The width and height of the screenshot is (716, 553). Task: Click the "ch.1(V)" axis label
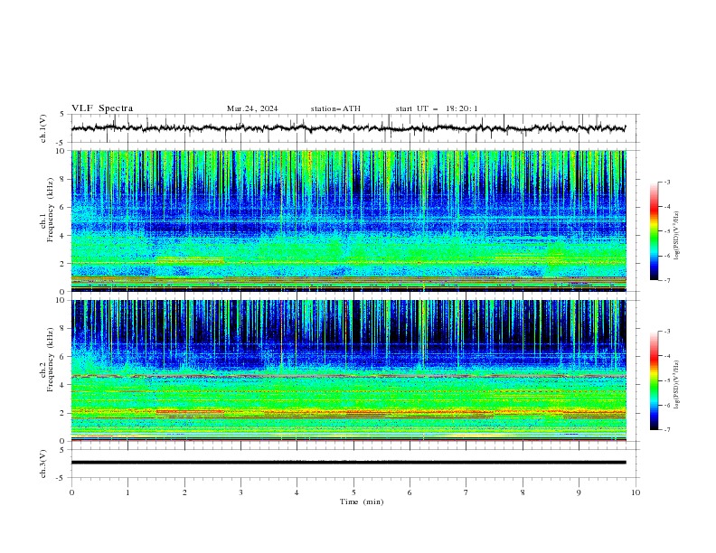(x=43, y=128)
